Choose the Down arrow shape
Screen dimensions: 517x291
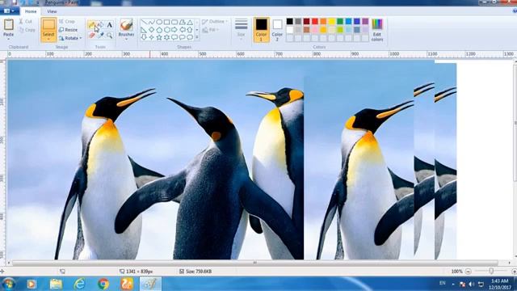[144, 37]
